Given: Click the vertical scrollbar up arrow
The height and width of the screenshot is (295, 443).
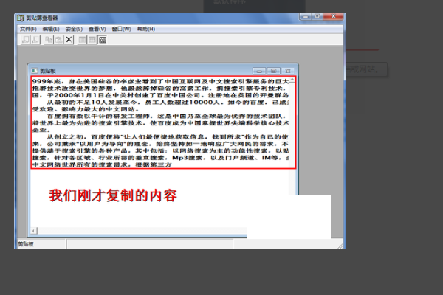Looking at the screenshot, I should pos(292,80).
